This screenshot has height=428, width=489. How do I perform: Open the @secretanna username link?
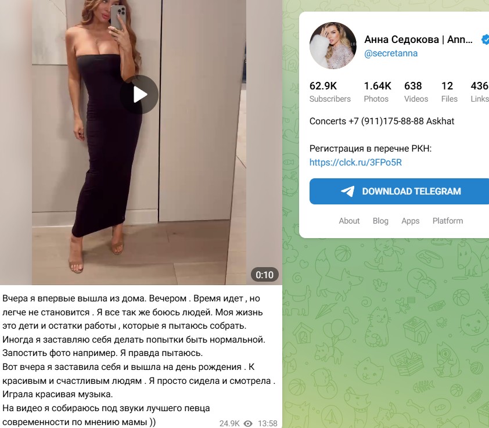pos(391,53)
